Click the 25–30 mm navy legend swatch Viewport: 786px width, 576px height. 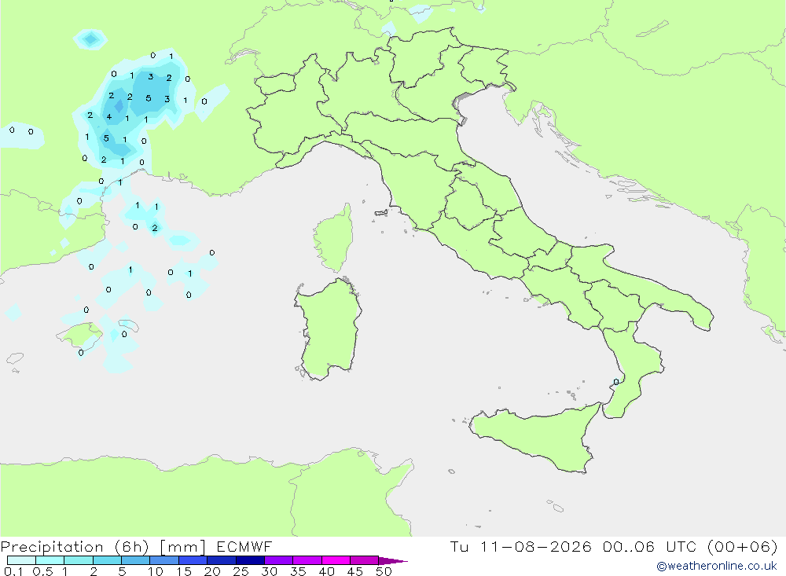[250, 560]
